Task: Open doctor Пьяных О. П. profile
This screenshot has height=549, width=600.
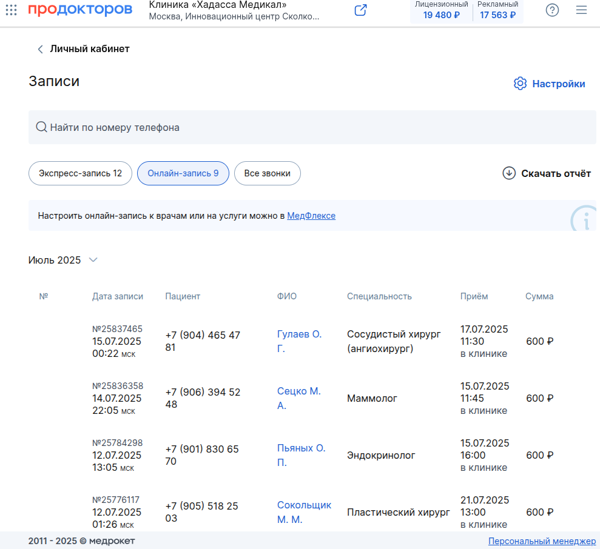Action: click(x=301, y=455)
